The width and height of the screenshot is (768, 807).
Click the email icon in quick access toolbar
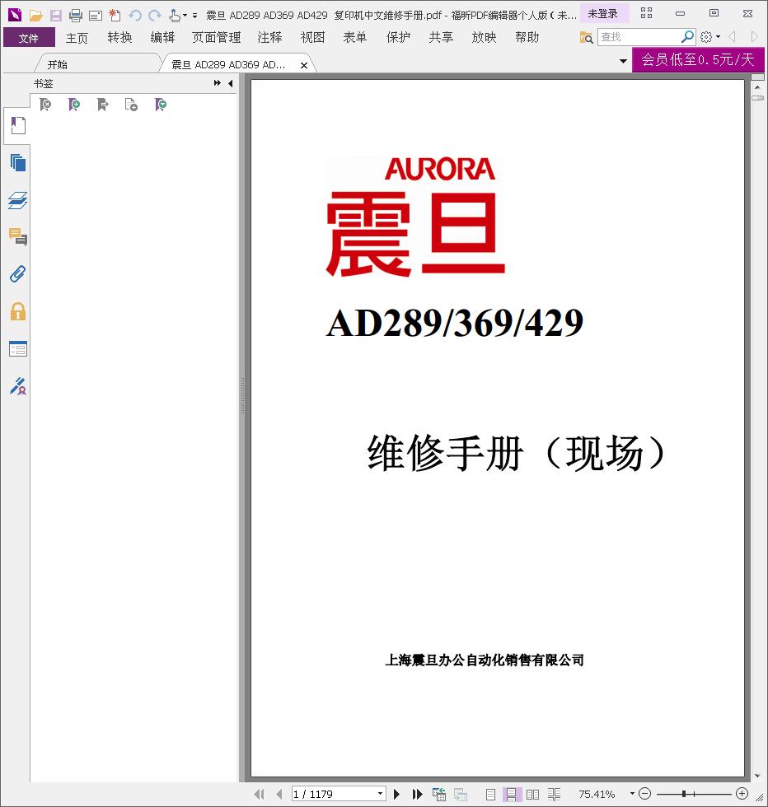coord(96,16)
